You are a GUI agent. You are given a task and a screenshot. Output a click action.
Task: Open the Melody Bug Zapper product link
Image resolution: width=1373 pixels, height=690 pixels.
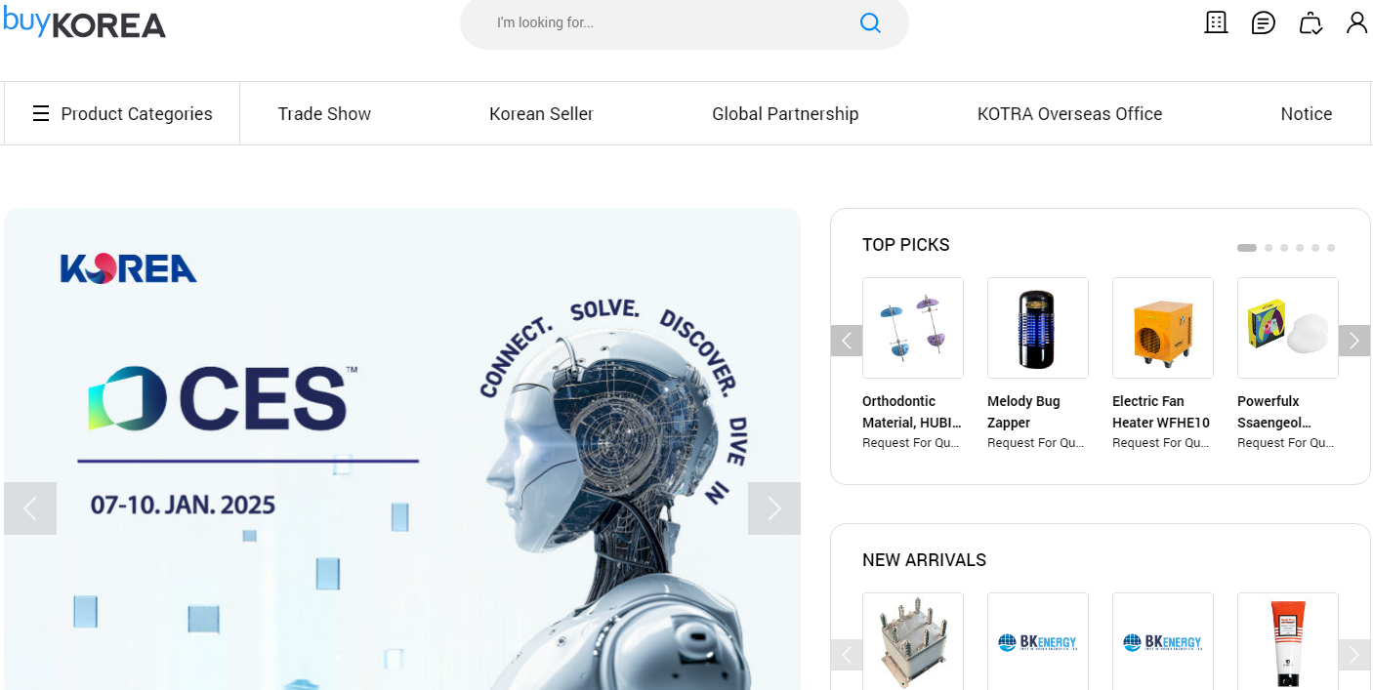(x=1024, y=412)
